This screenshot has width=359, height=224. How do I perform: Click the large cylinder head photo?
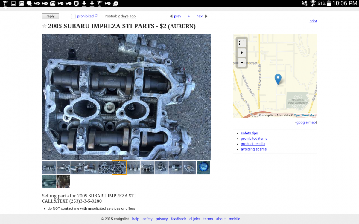pyautogui.click(x=126, y=97)
